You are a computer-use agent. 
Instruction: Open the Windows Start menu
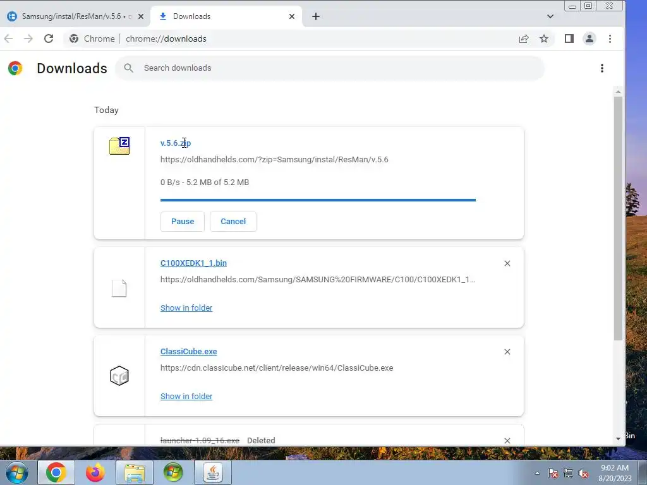coord(17,472)
